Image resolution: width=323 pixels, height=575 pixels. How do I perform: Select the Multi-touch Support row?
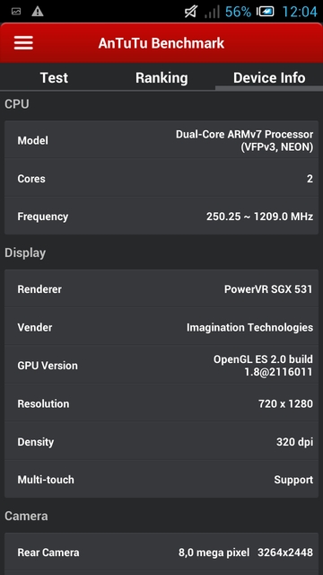[x=161, y=479]
